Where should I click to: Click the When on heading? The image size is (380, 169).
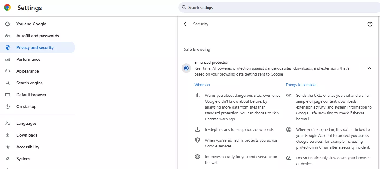click(202, 85)
